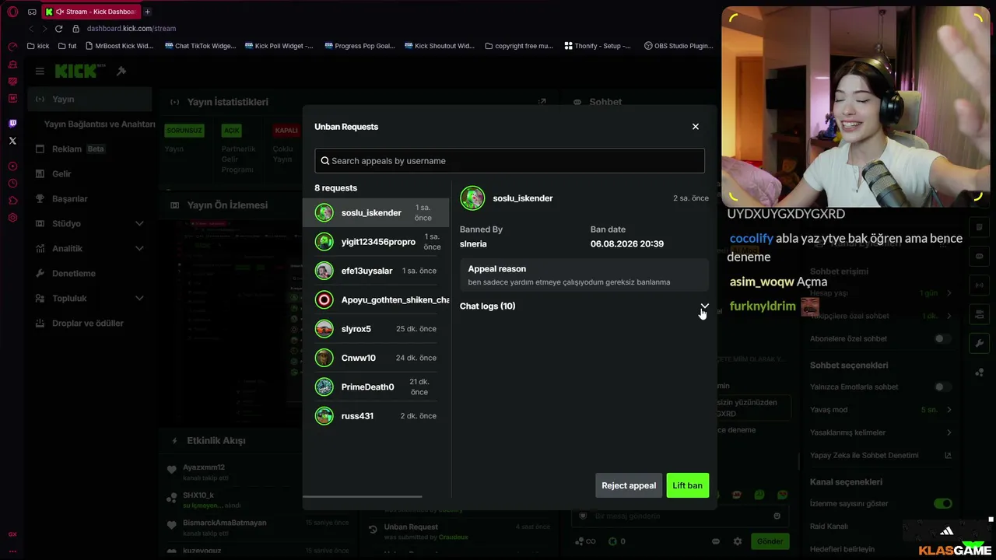The height and width of the screenshot is (560, 996).
Task: Select yigit123456propro unban request
Action: 376,242
